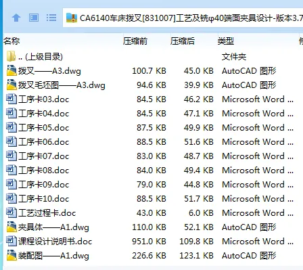Click file name 工序卡04.doc
Screen dimensions: 303x270
pyautogui.click(x=44, y=114)
